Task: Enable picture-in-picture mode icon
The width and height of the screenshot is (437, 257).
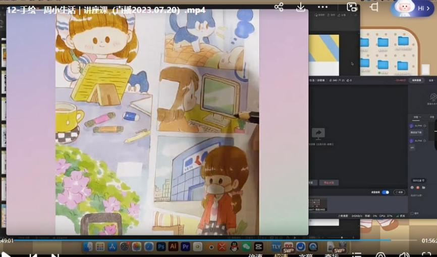Action: [352, 7]
